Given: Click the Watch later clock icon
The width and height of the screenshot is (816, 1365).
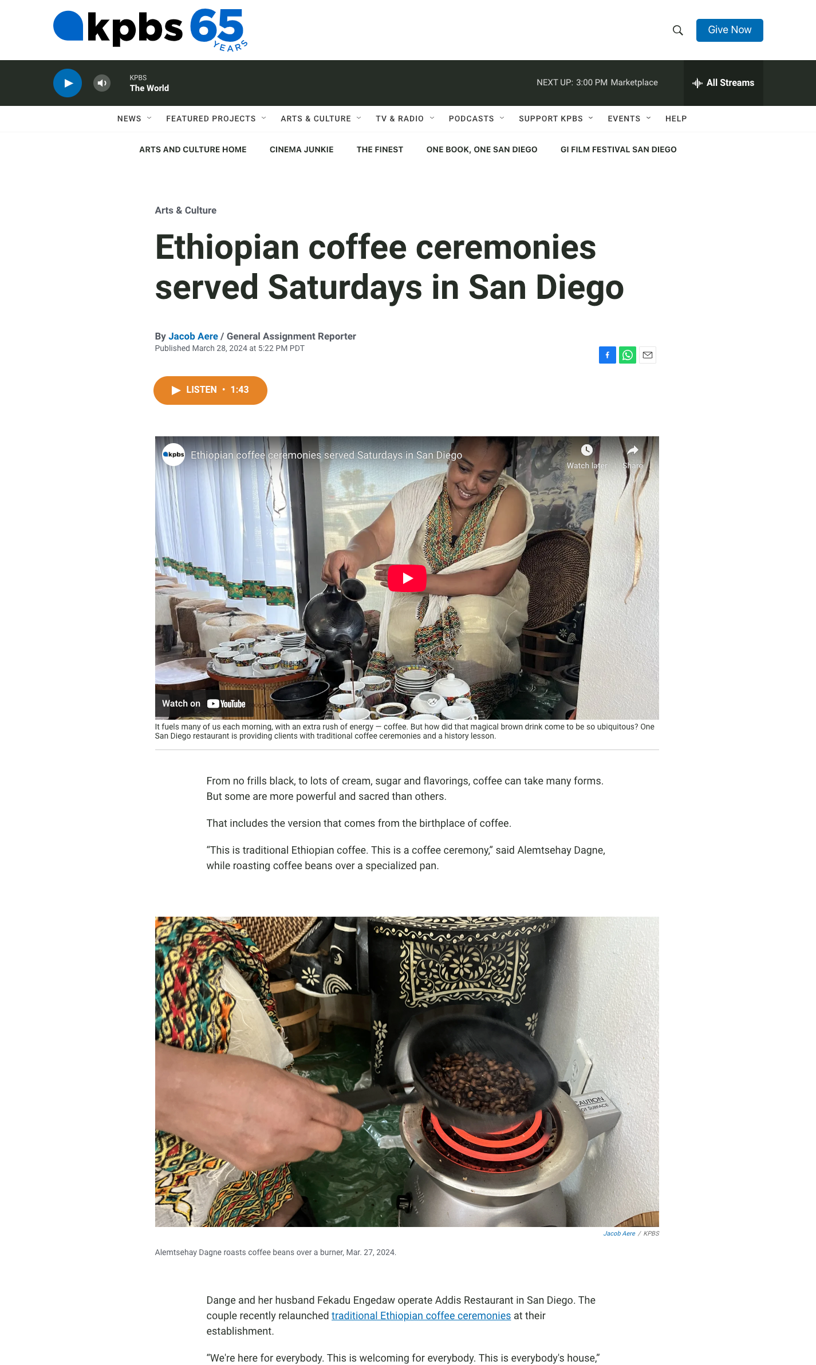Looking at the screenshot, I should (x=587, y=450).
